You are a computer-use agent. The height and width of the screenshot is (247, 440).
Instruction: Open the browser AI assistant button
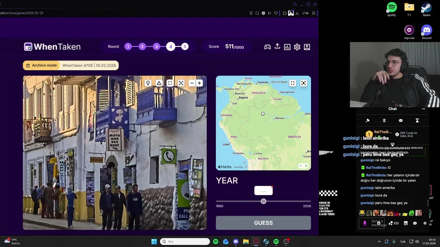[x=305, y=13]
